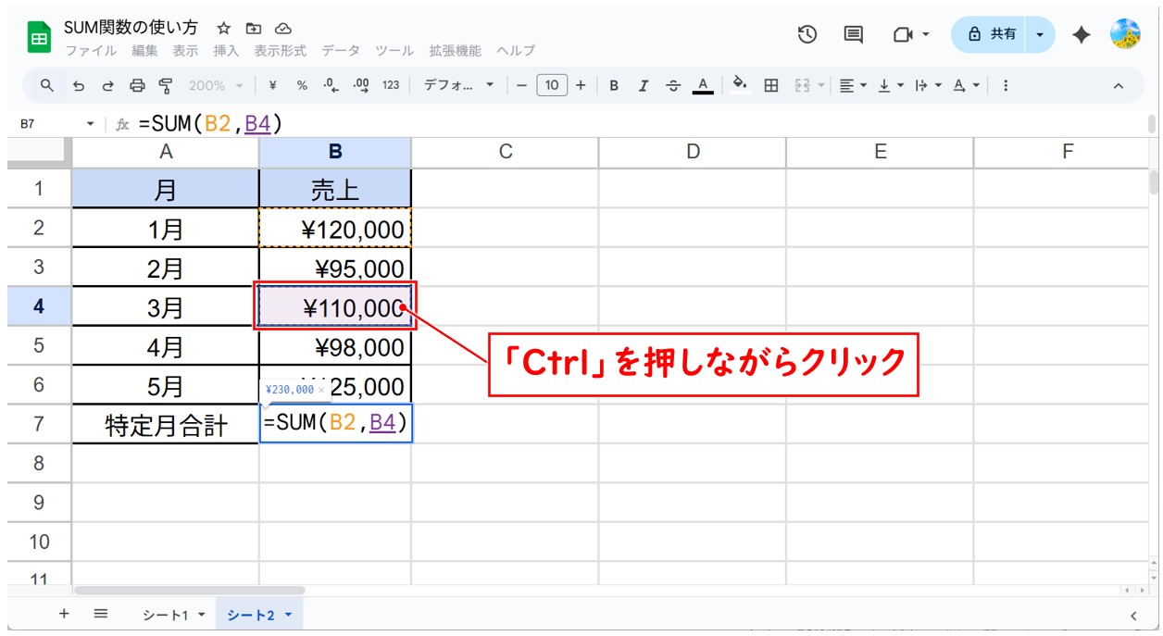Open the fill color bucket picker
The image size is (1163, 636).
point(739,85)
